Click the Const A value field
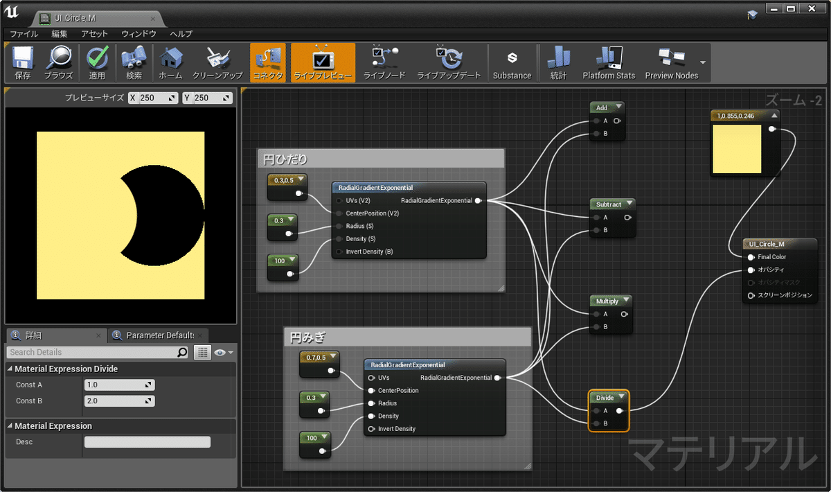 click(x=119, y=385)
